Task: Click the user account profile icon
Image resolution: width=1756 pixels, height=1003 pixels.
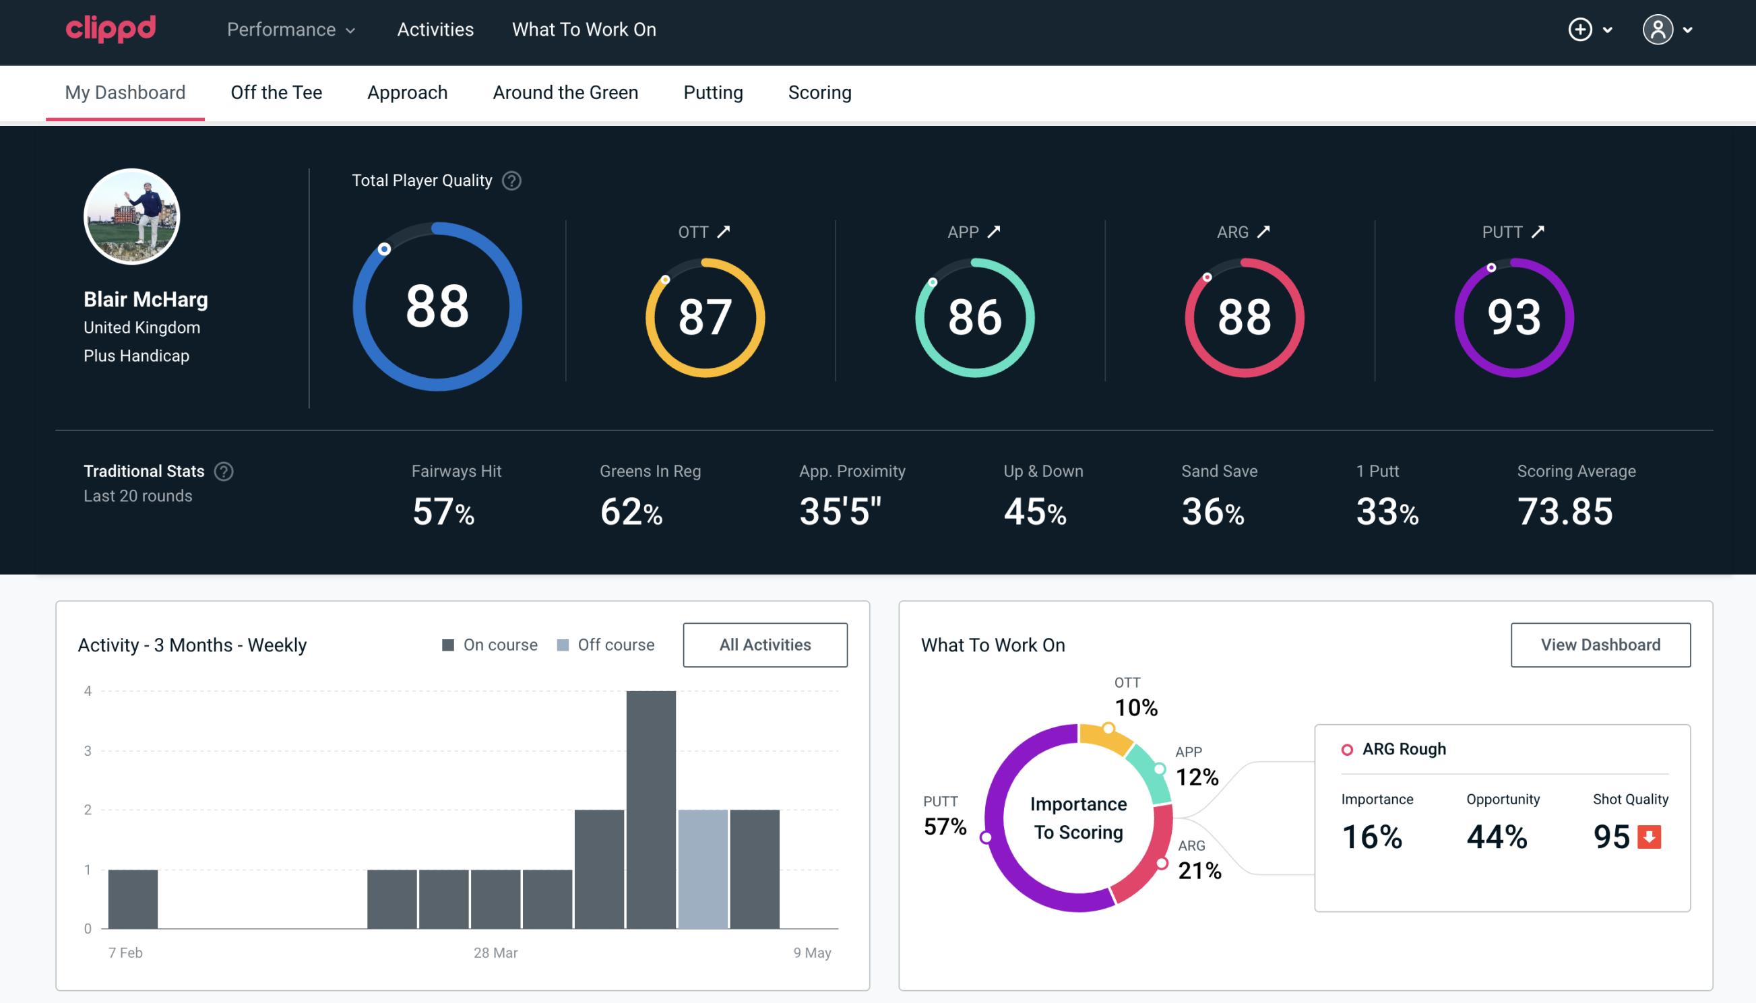Action: point(1658,29)
